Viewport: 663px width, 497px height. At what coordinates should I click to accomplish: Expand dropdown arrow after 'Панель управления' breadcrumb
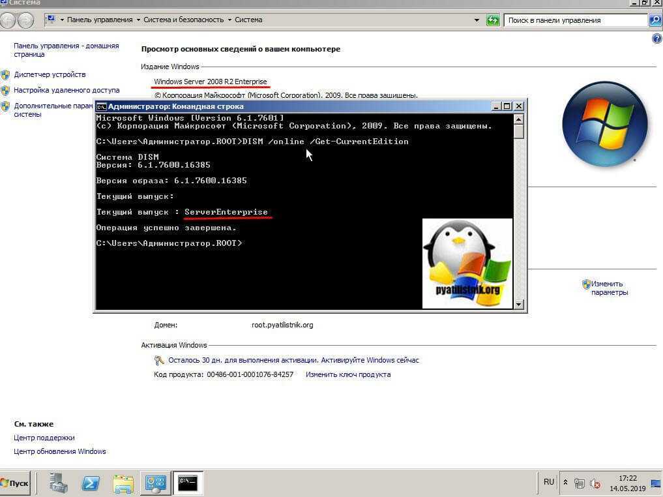point(138,20)
